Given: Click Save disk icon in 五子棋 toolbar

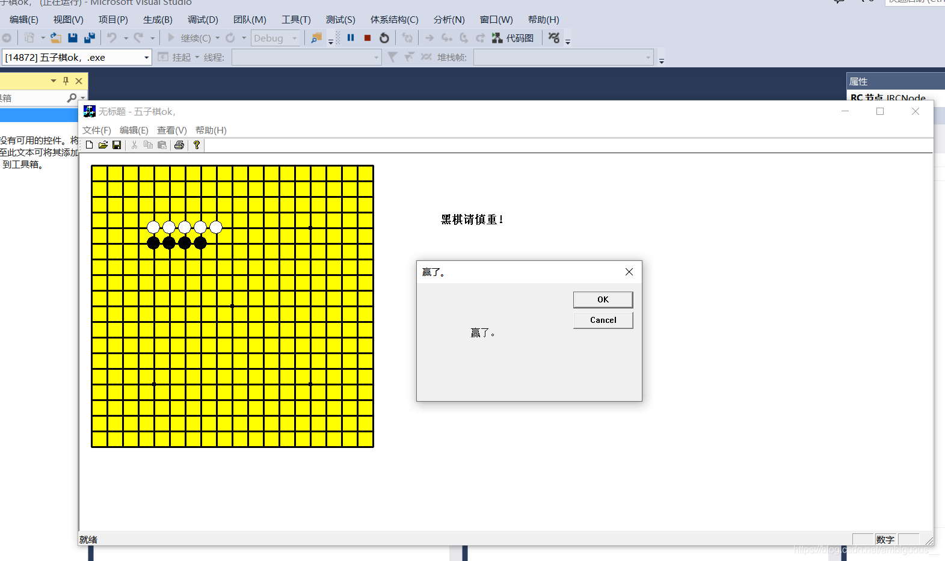Looking at the screenshot, I should tap(117, 145).
